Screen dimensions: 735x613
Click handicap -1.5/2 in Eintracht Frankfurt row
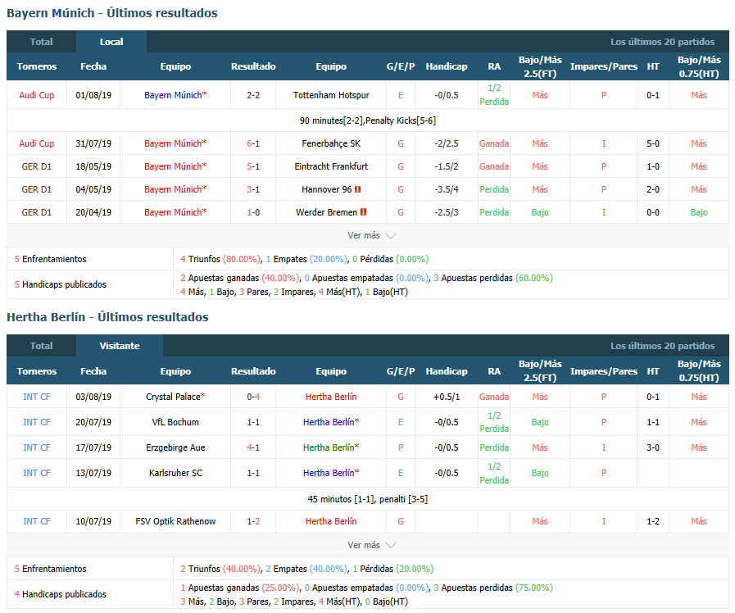click(x=447, y=166)
